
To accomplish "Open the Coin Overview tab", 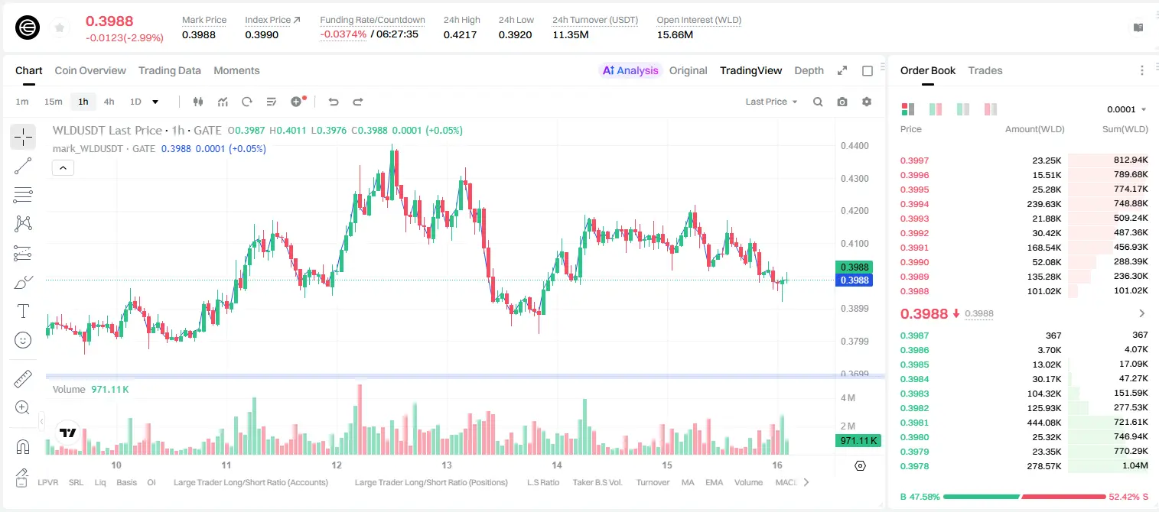I will point(90,70).
